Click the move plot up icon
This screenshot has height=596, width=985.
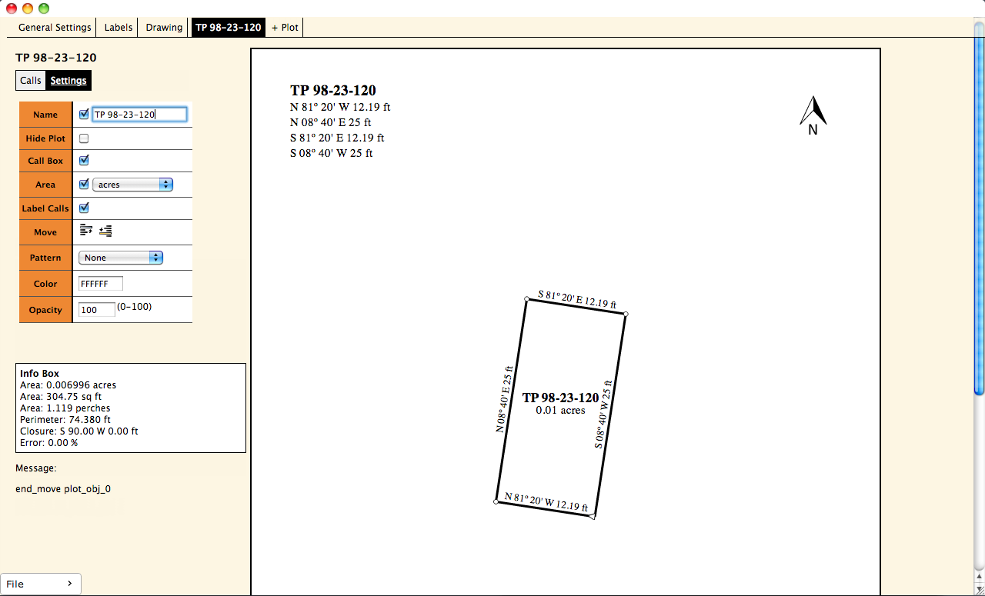pos(87,230)
